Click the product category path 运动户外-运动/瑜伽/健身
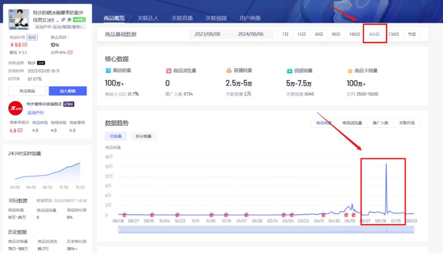Screen dimensions: 443x253 coord(60,27)
